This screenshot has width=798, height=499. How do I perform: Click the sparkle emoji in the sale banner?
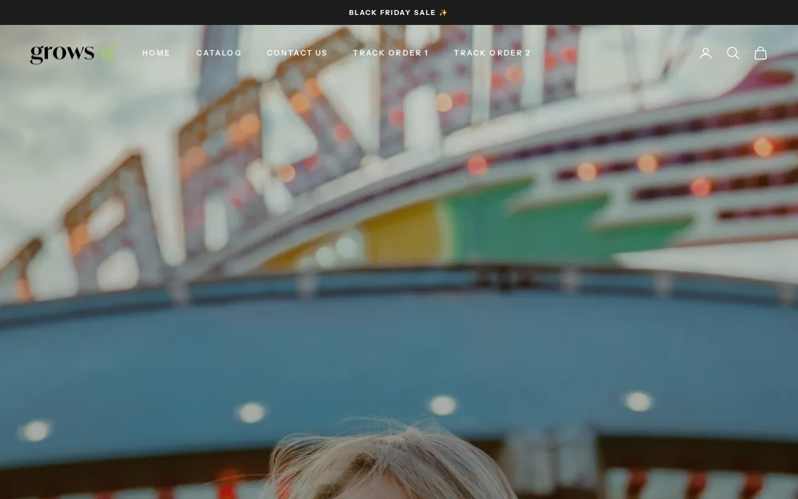(x=443, y=12)
